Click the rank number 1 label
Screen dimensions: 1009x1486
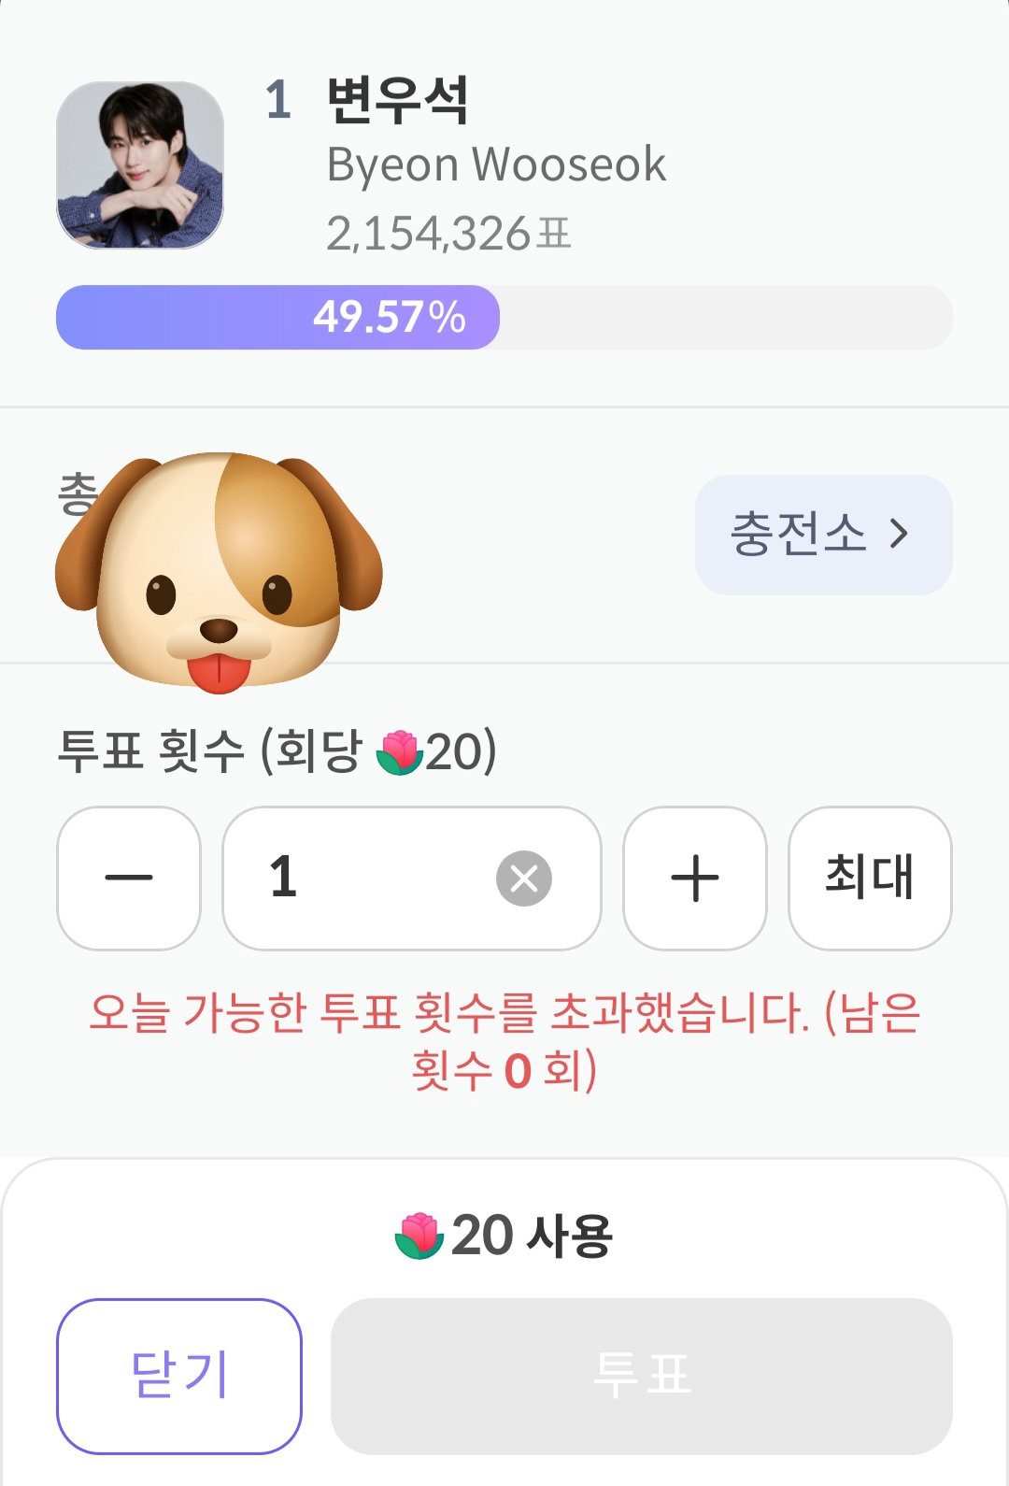coord(278,100)
